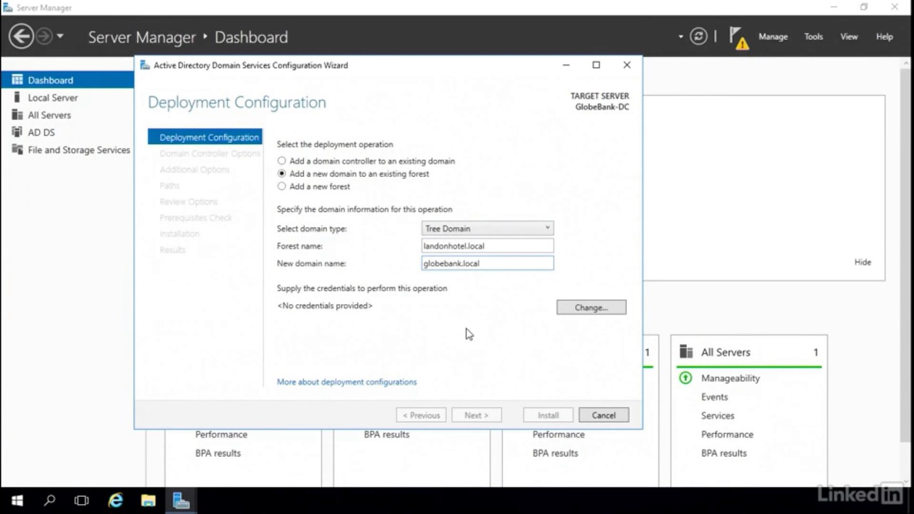Maximize the Configuration Wizard window
The height and width of the screenshot is (514, 914).
(x=596, y=65)
